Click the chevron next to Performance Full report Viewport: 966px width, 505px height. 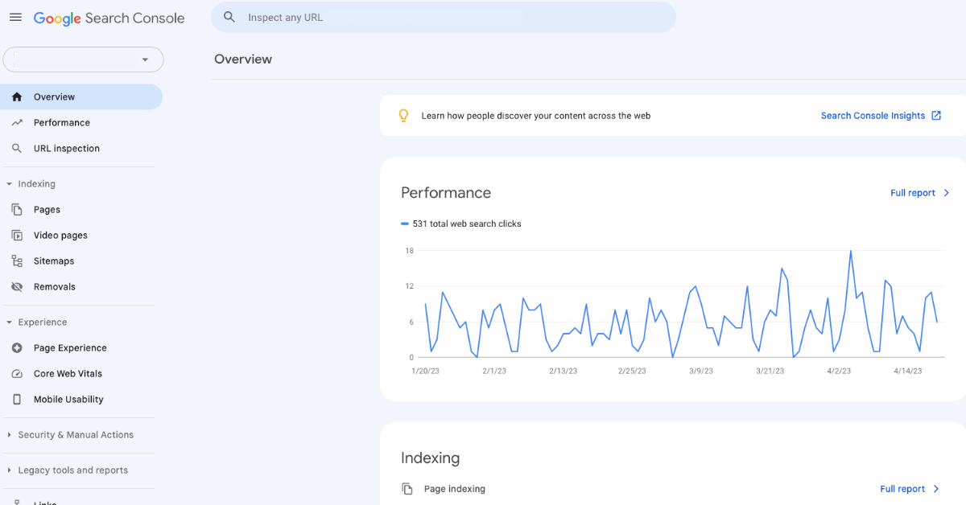pos(946,193)
